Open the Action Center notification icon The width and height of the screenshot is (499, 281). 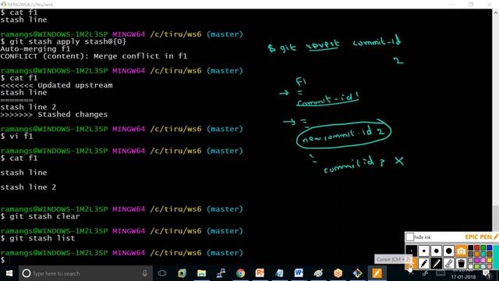(x=487, y=273)
